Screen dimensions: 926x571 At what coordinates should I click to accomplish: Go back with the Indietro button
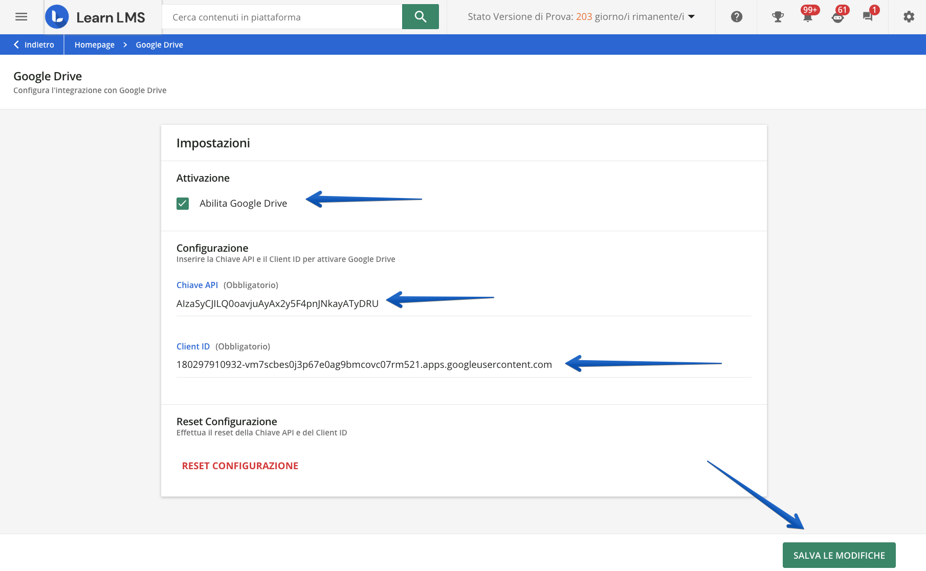34,45
